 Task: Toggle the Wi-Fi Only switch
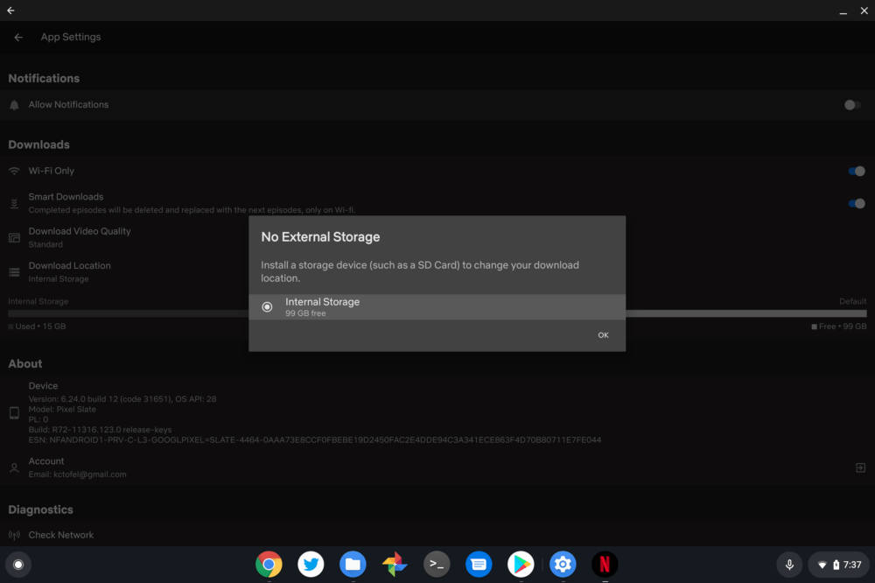pos(857,172)
